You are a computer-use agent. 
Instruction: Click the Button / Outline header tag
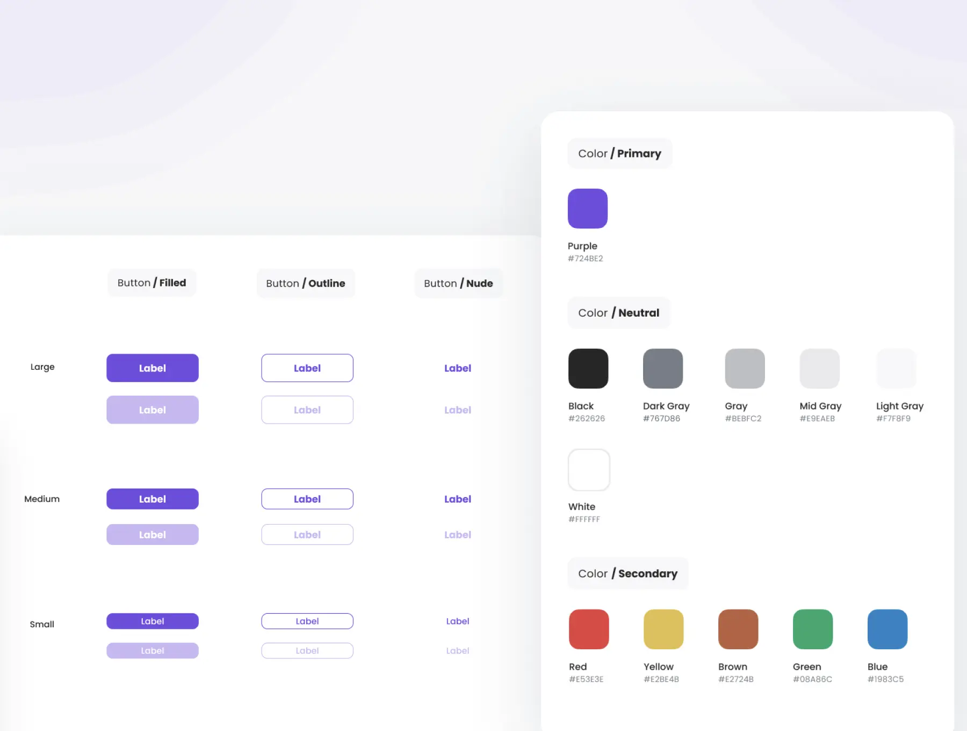pyautogui.click(x=305, y=283)
